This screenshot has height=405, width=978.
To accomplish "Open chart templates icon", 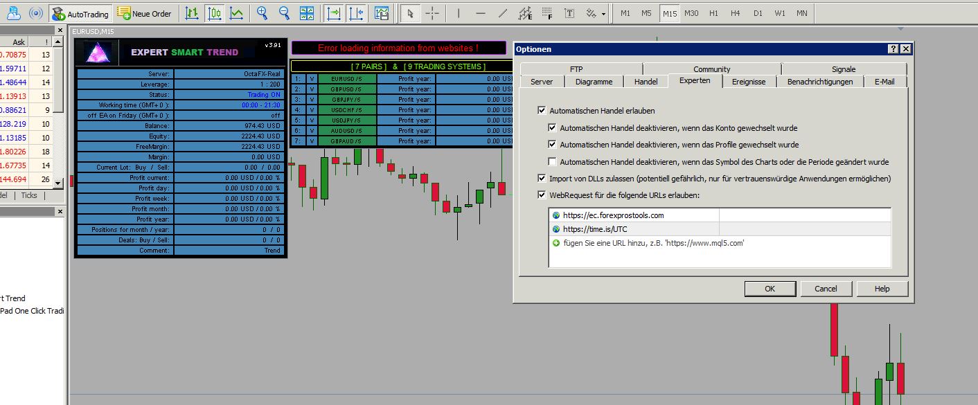I will pos(381,13).
